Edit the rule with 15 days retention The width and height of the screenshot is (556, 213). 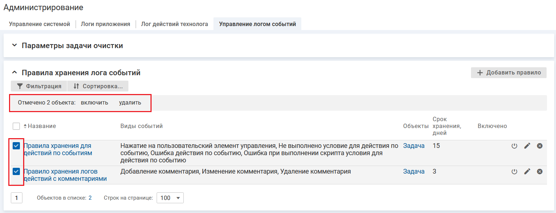[x=527, y=146]
